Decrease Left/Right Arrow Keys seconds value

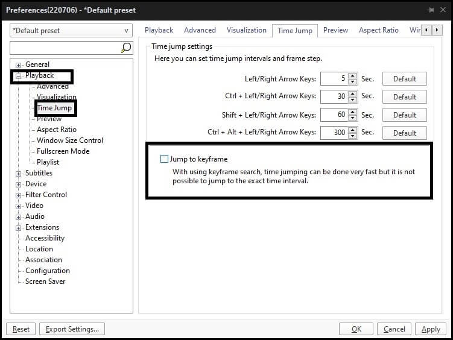coord(352,81)
